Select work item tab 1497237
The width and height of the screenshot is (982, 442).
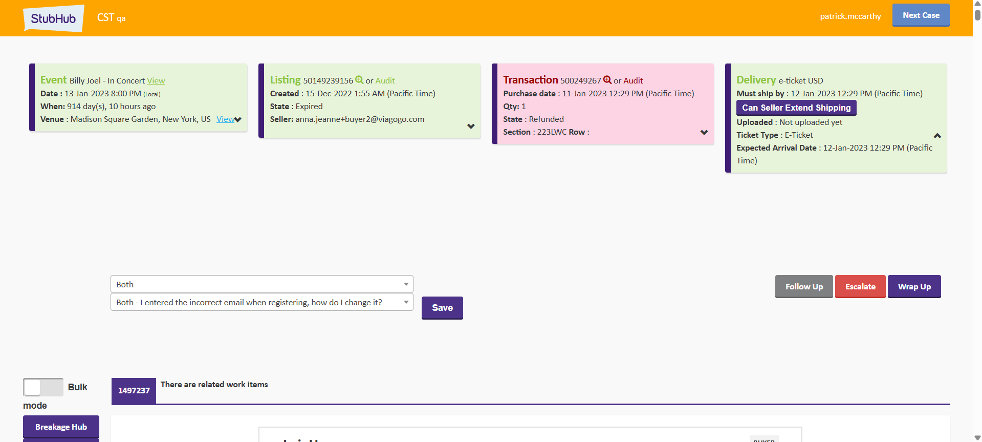pos(134,391)
